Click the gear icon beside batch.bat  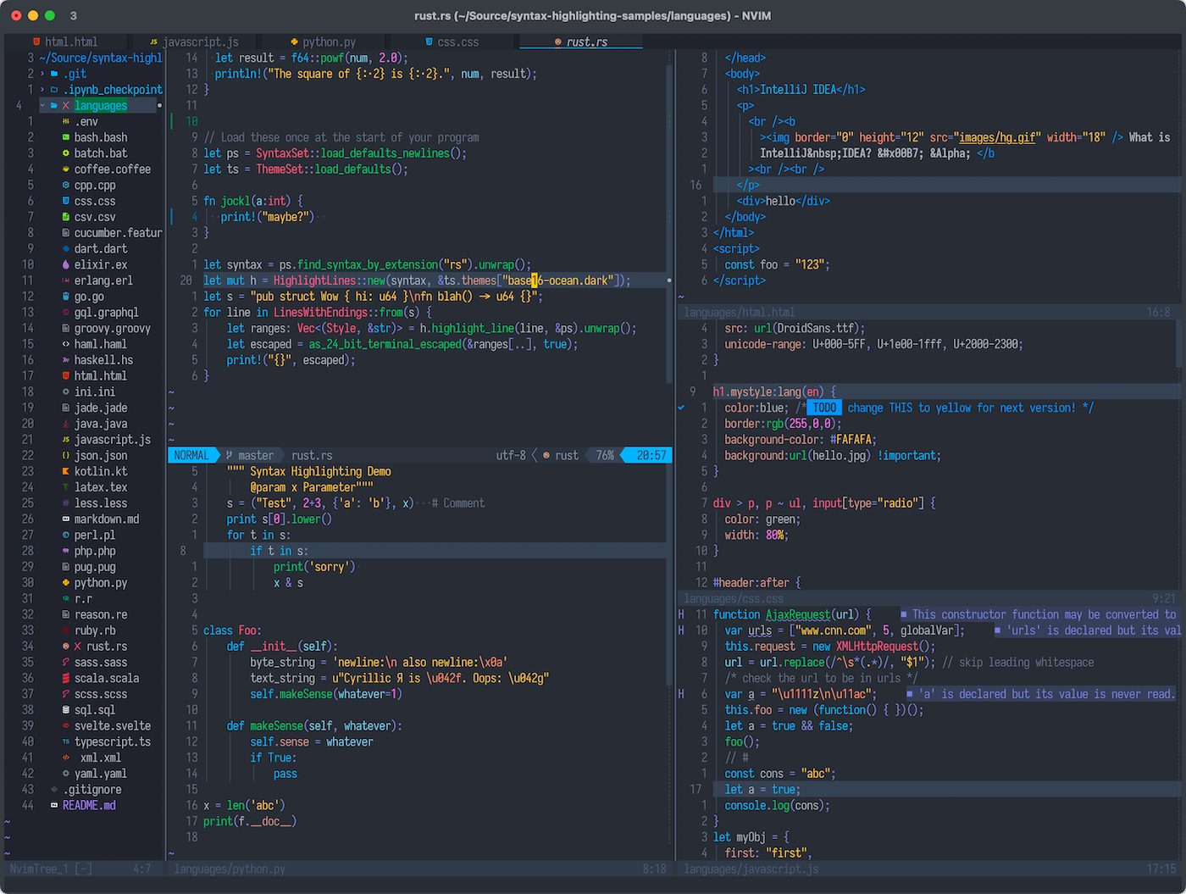pyautogui.click(x=66, y=153)
